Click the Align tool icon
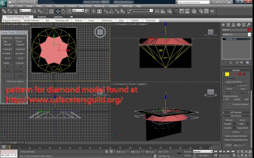 coord(163,11)
